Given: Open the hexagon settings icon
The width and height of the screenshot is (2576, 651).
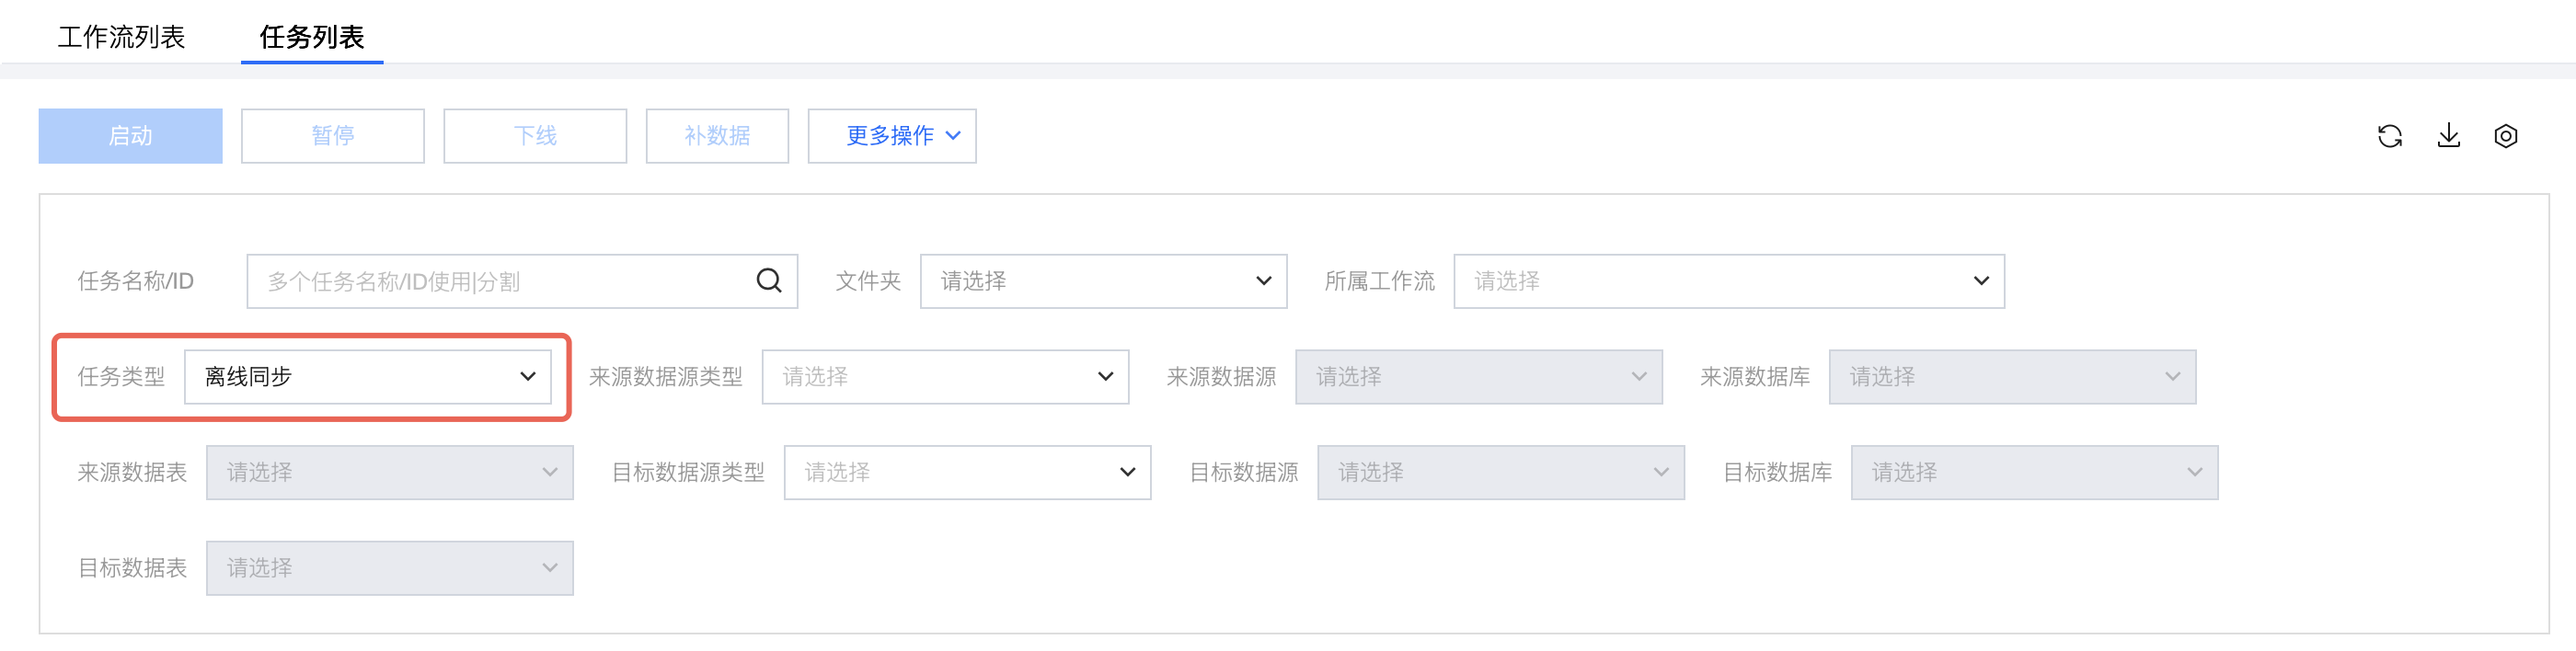Looking at the screenshot, I should click(x=2505, y=136).
